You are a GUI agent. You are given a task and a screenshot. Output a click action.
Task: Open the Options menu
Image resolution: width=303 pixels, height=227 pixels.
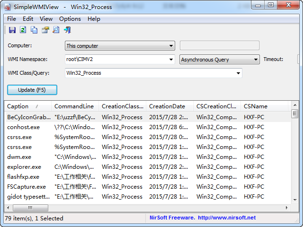pos(70,19)
